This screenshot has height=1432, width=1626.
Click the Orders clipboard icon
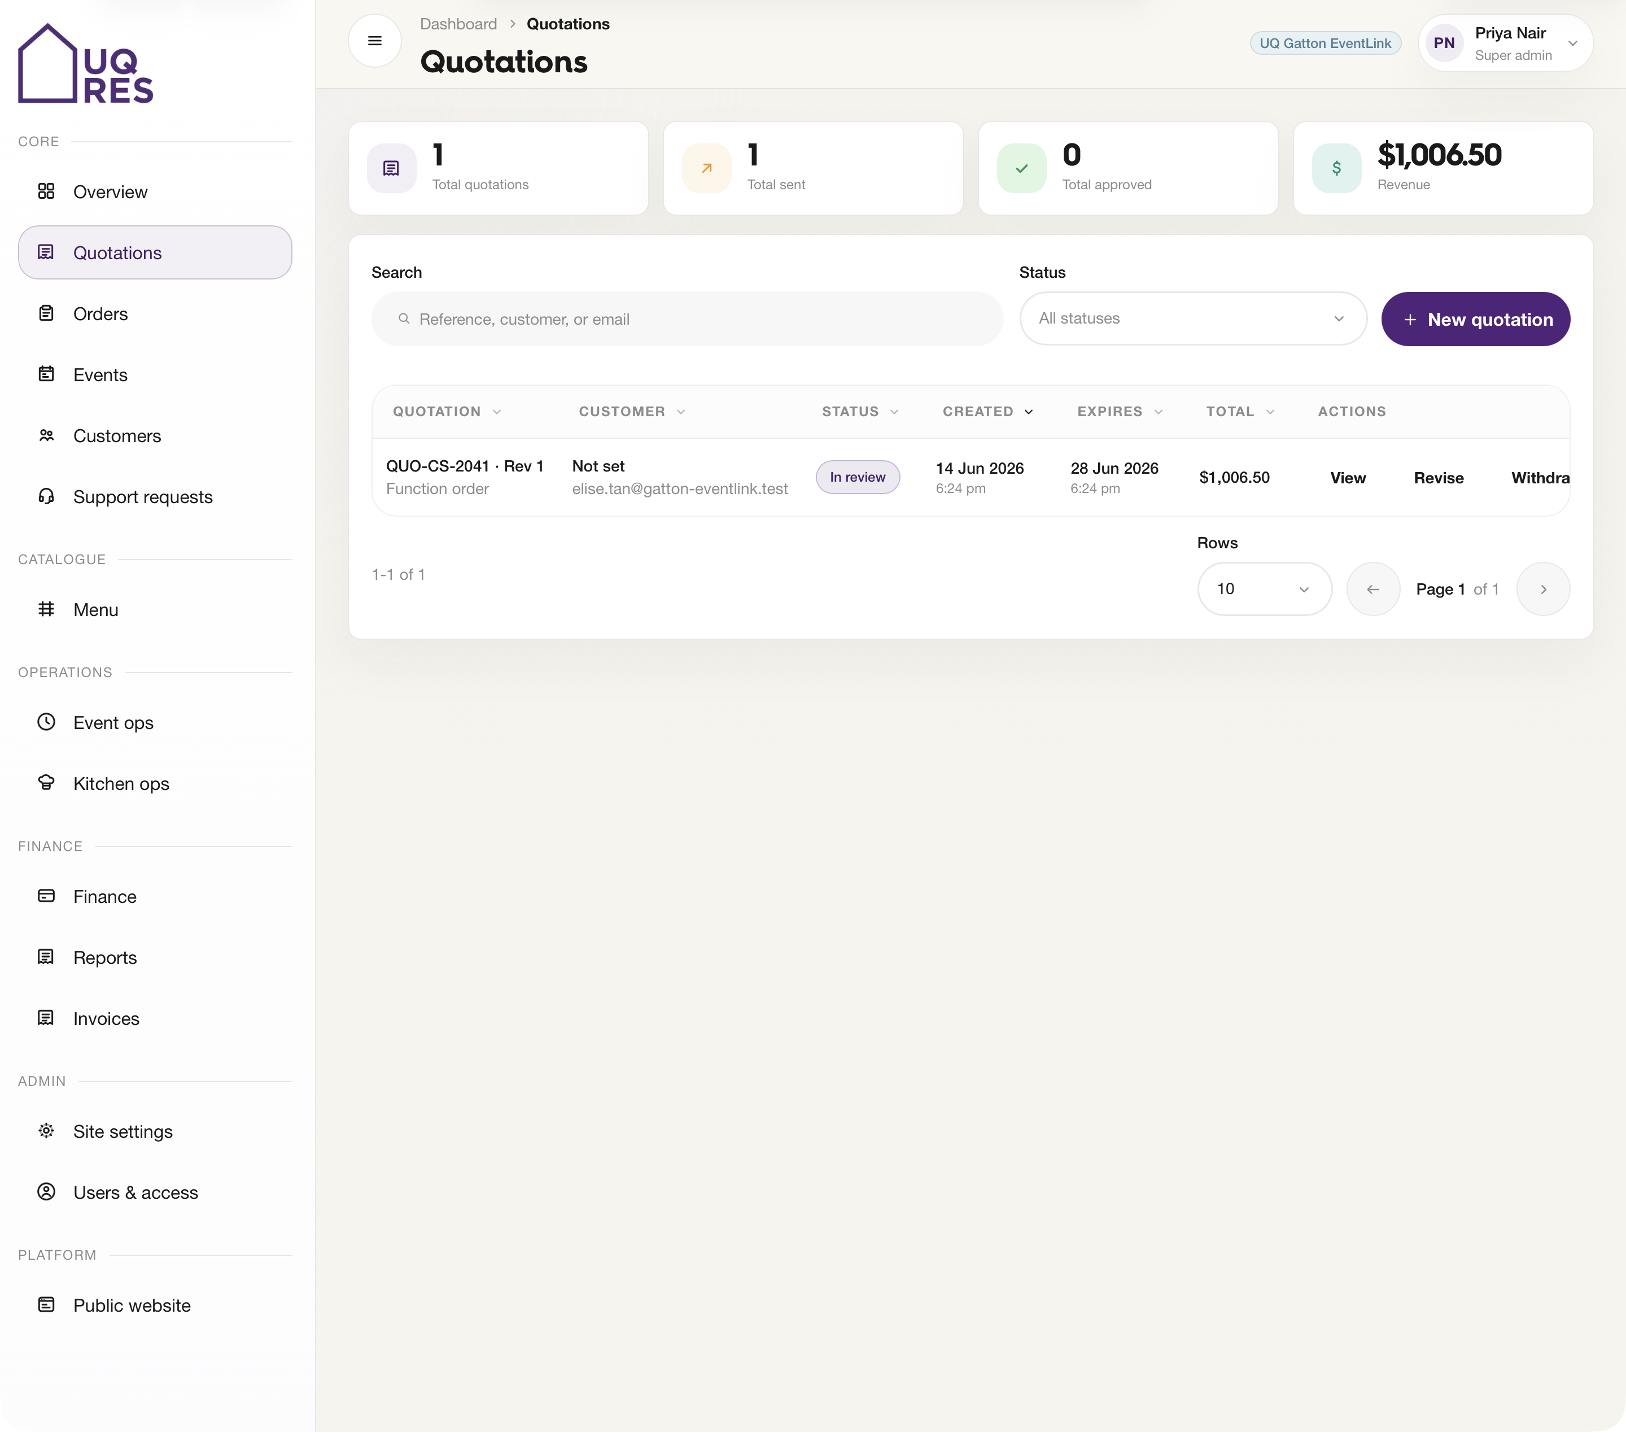(x=46, y=313)
